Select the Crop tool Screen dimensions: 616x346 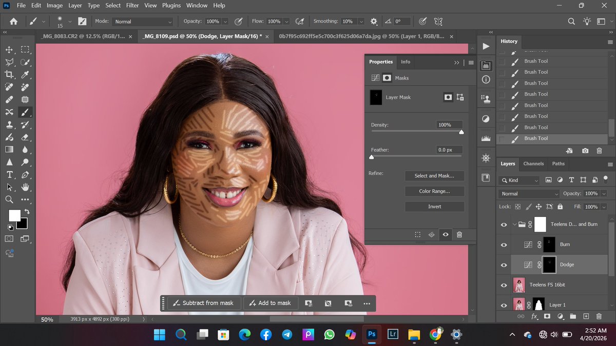9,75
